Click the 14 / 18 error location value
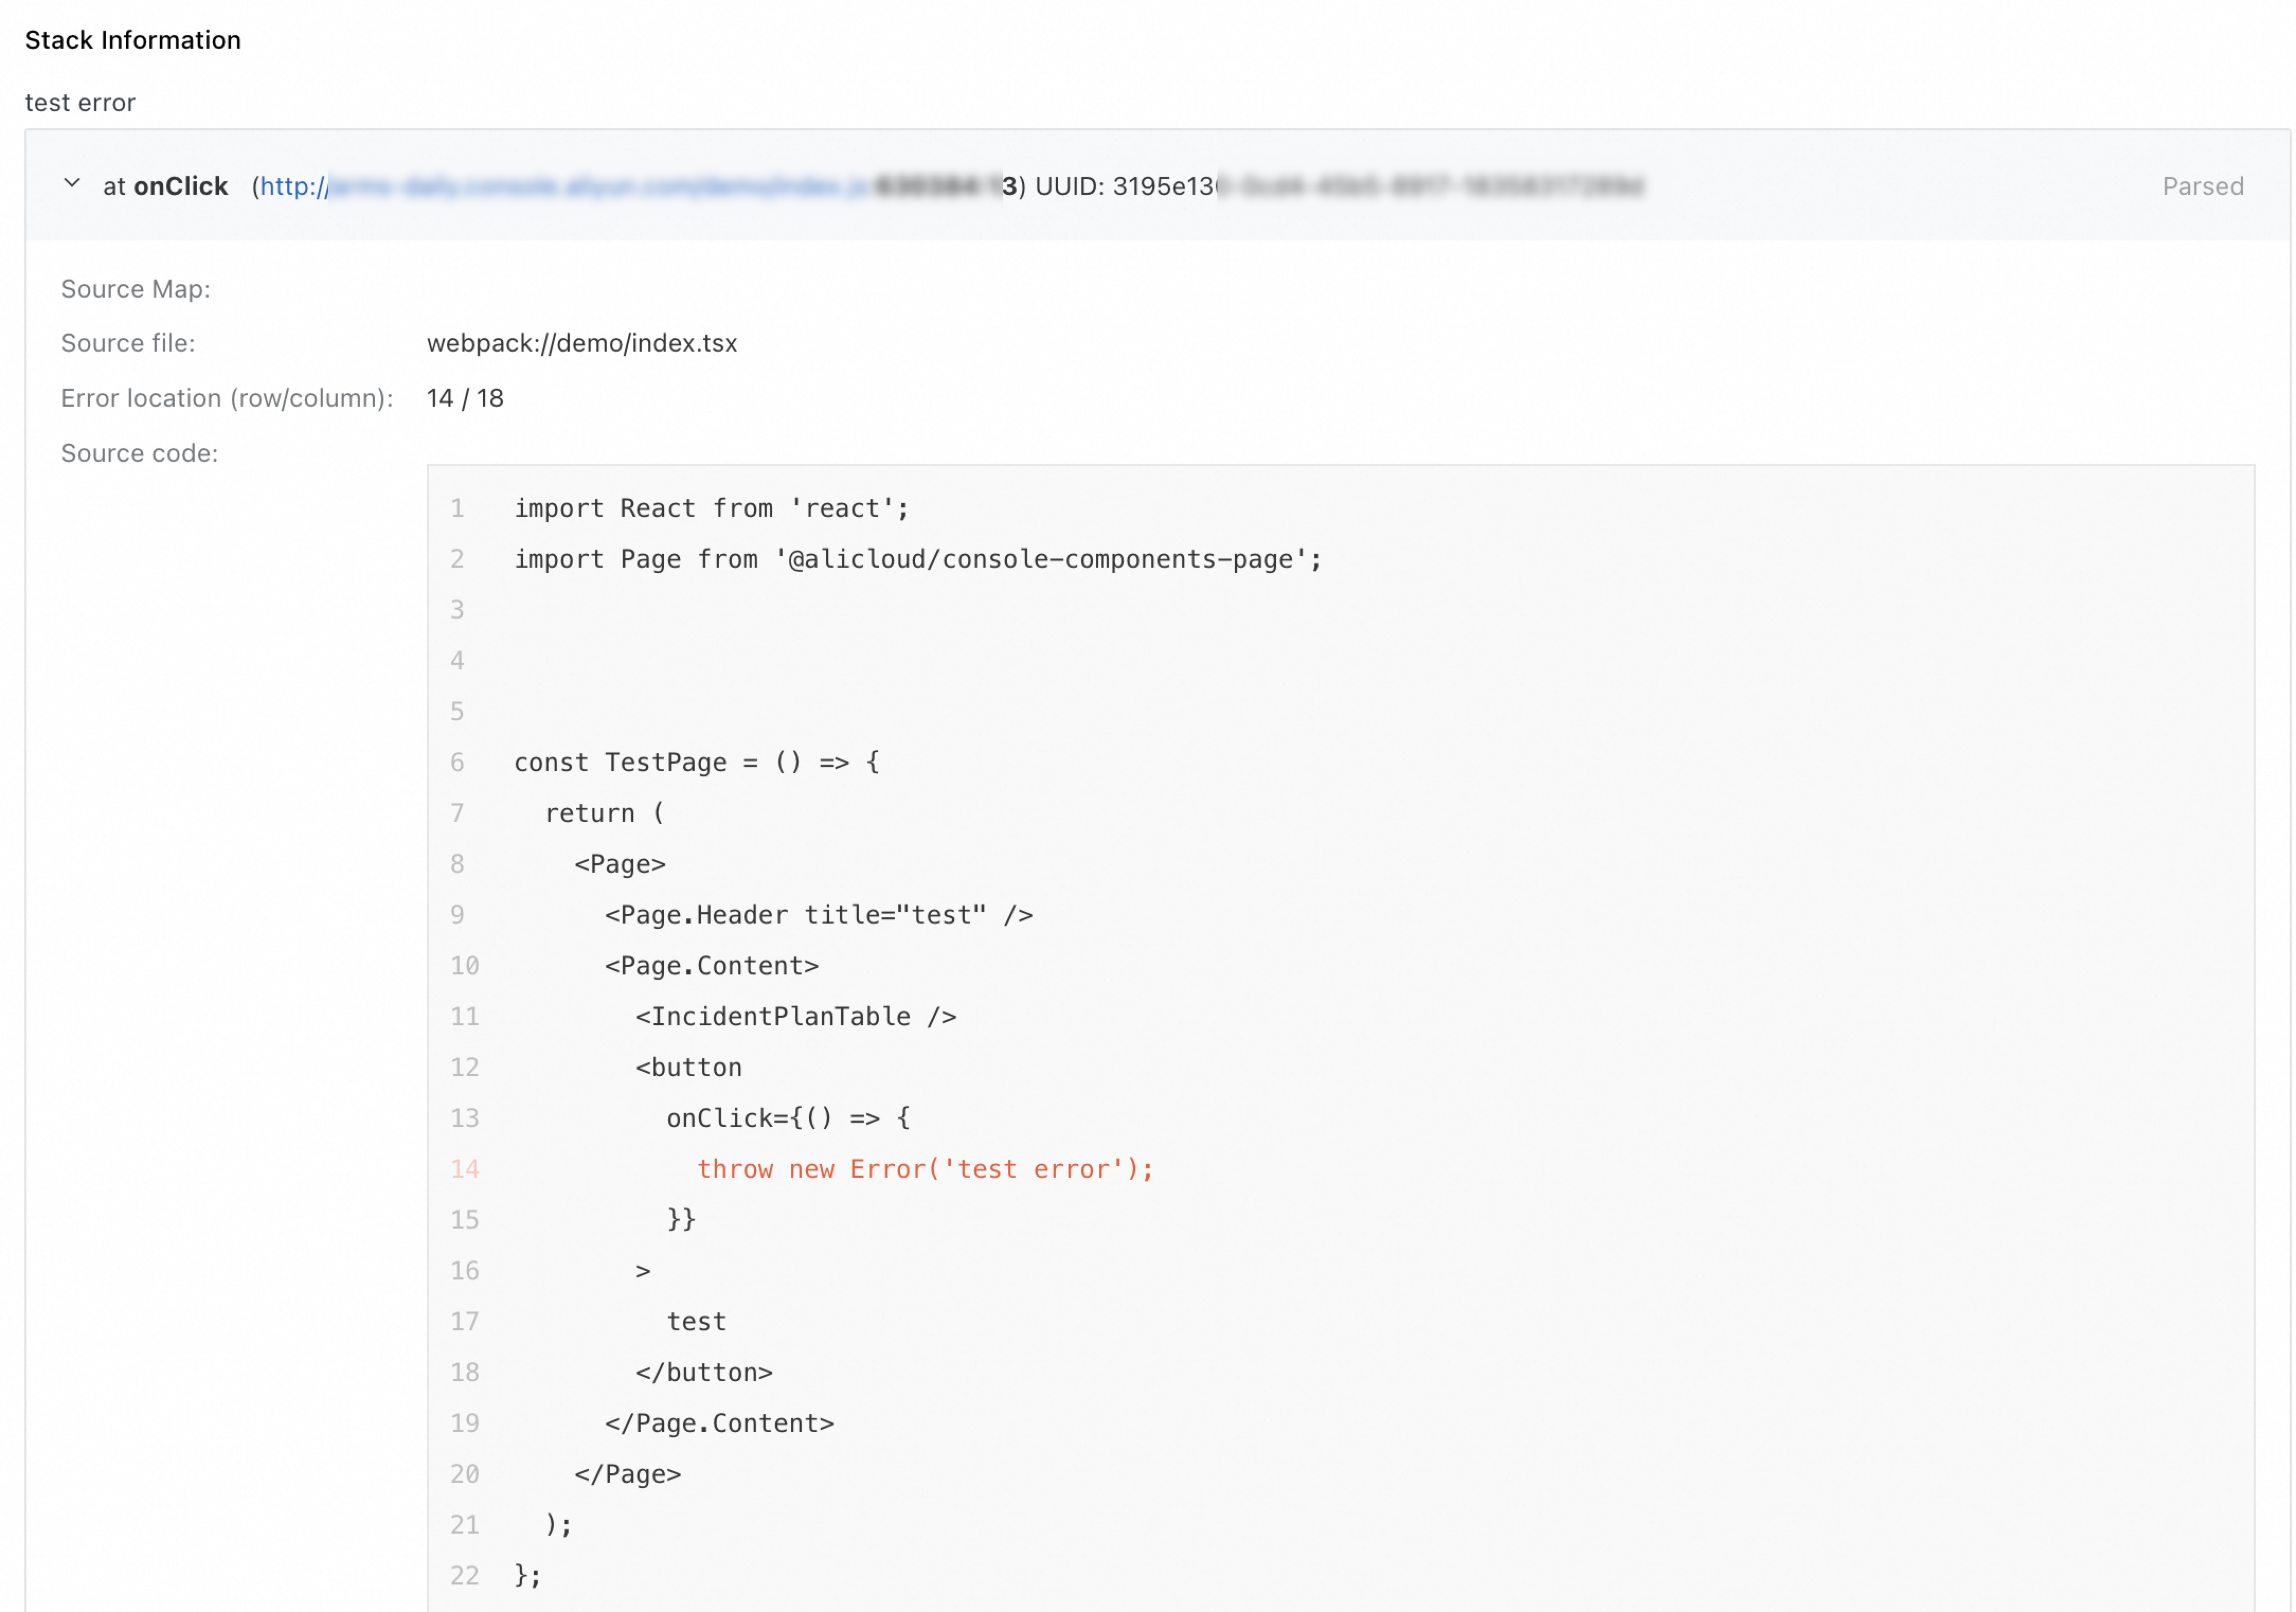2296x1612 pixels. click(x=464, y=398)
